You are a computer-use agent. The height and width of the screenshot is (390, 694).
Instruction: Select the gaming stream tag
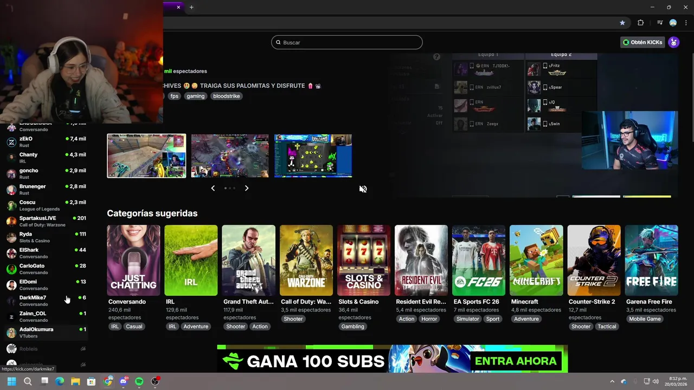[x=196, y=96]
